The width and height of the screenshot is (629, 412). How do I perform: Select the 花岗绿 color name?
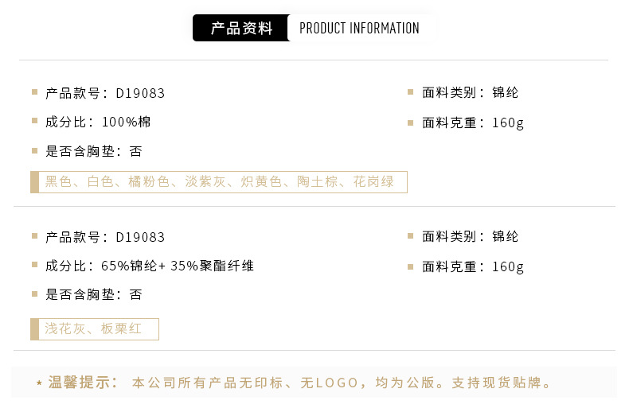pyautogui.click(x=373, y=182)
